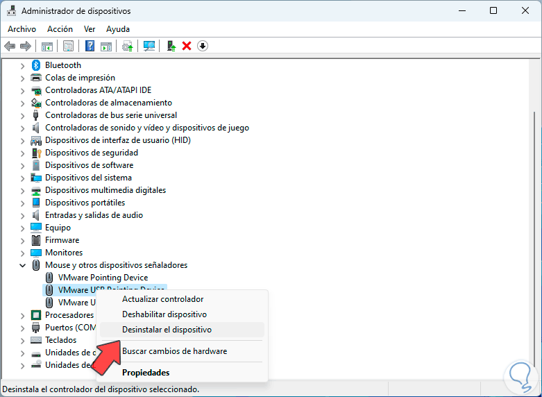
Task: Click the Back arrow toolbar icon
Action: tap(10, 46)
